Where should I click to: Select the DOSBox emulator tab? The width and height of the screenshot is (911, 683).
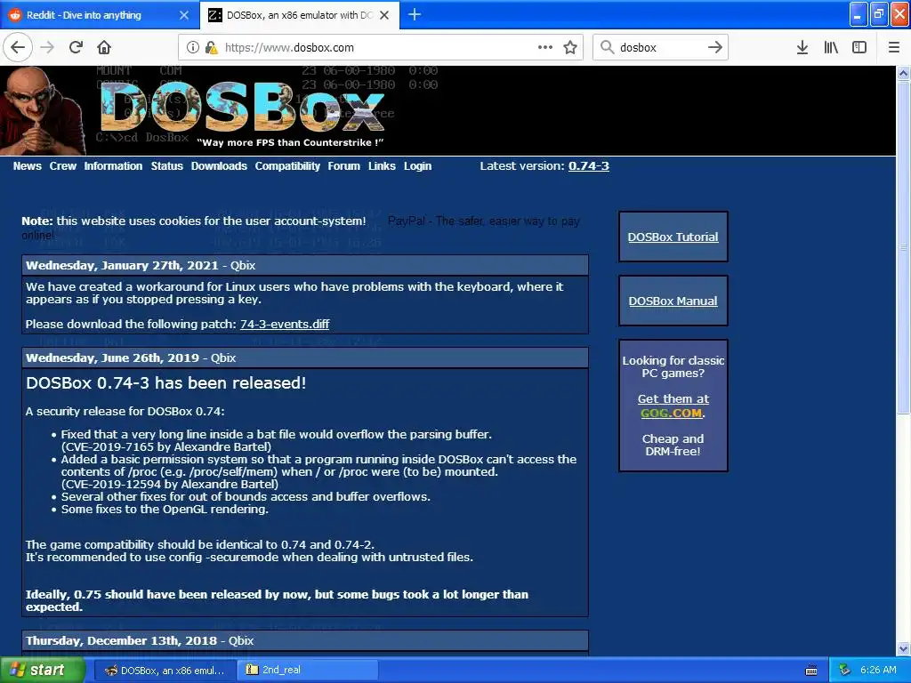point(299,15)
